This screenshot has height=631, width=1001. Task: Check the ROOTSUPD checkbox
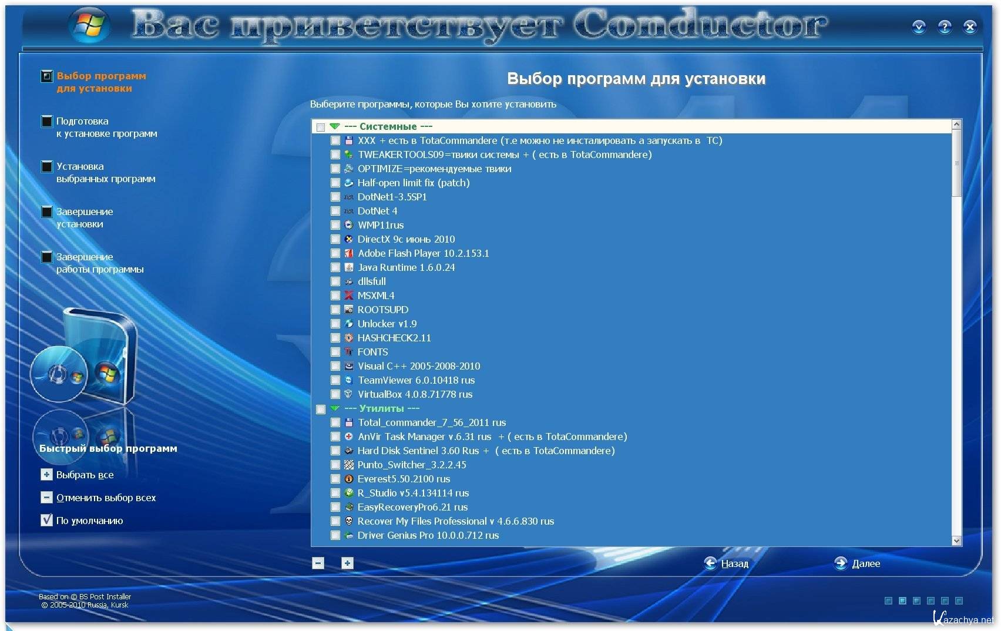[335, 310]
